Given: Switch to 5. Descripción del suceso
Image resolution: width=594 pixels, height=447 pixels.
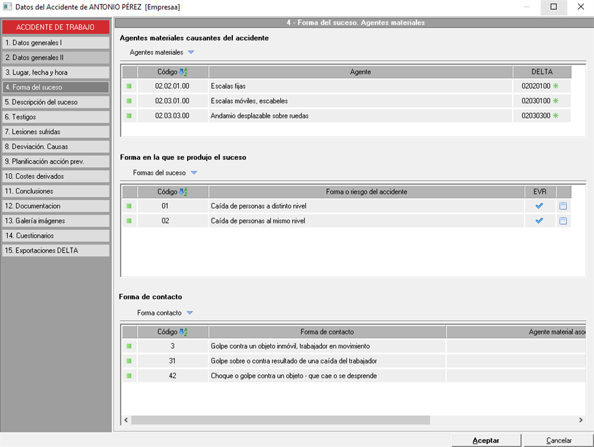Looking at the screenshot, I should [55, 102].
